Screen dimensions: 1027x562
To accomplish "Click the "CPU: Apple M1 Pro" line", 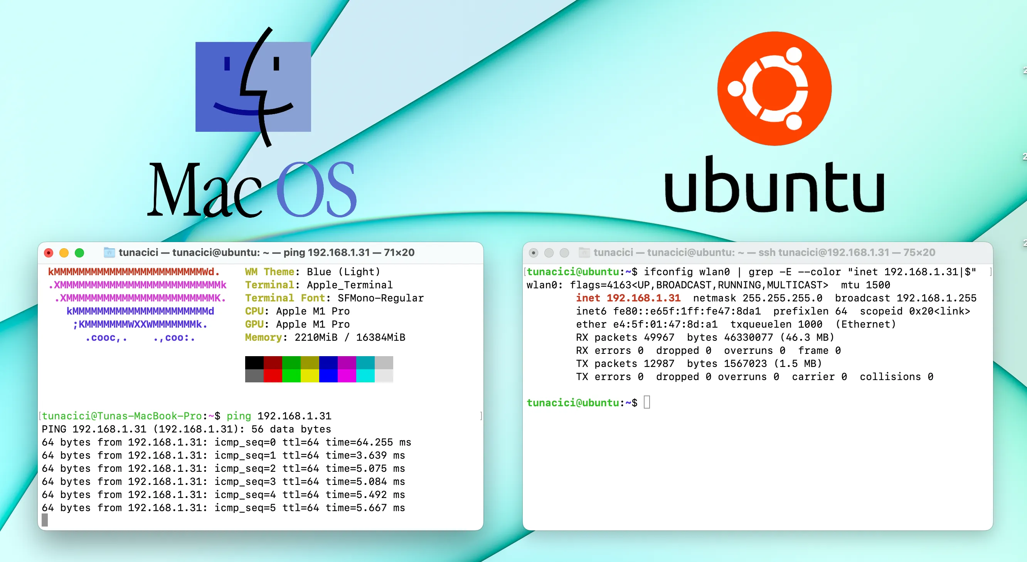I will [x=297, y=311].
